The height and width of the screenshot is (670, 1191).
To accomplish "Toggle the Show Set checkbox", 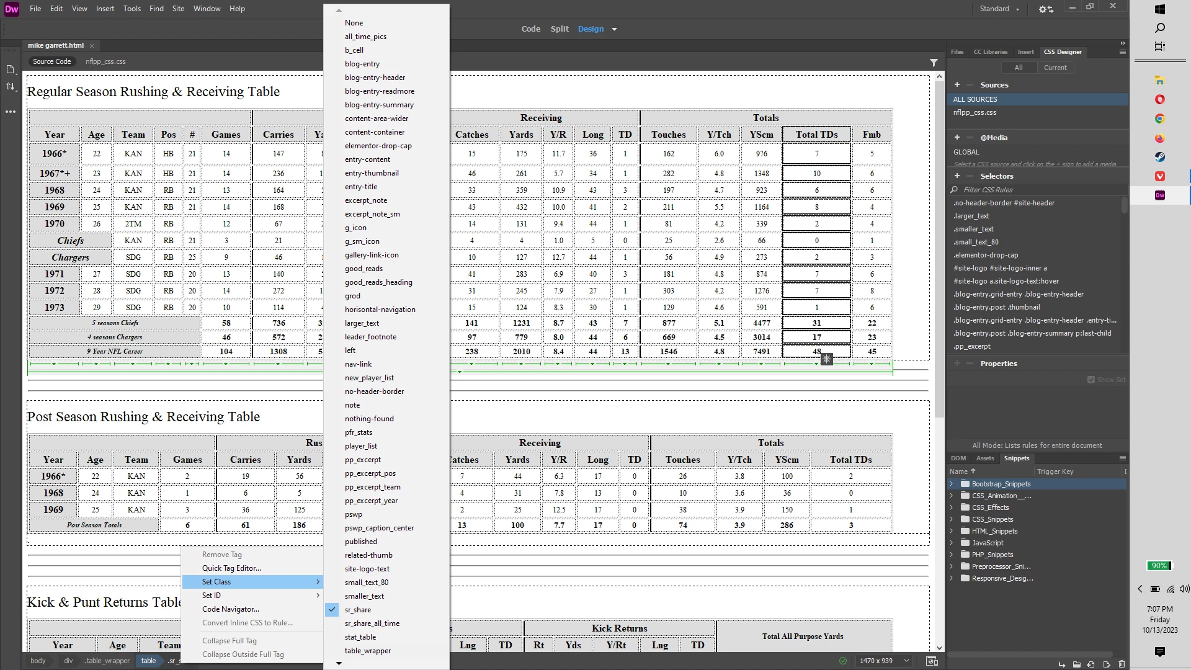I will 1091,380.
